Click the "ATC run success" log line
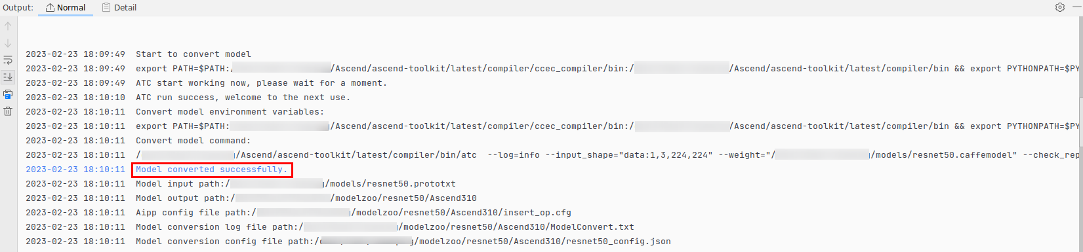 (x=243, y=98)
